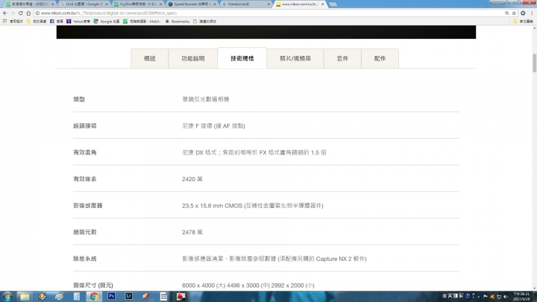Click the zoom magnifier icon in address bar
Image resolution: width=537 pixels, height=302 pixels.
[x=507, y=13]
